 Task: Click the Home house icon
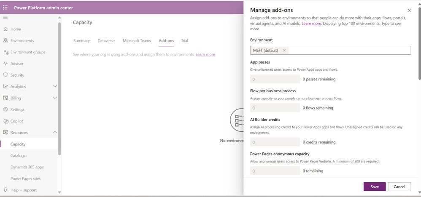click(x=5, y=29)
